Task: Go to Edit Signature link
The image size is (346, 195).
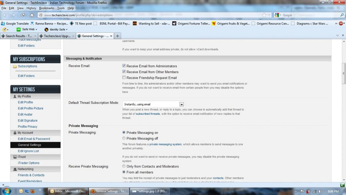Action: tap(28, 121)
